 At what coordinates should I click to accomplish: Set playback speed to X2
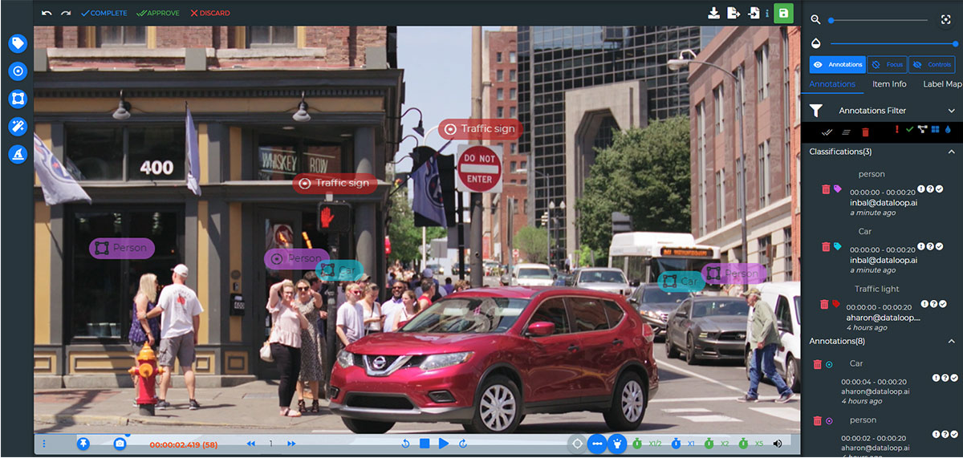[717, 443]
